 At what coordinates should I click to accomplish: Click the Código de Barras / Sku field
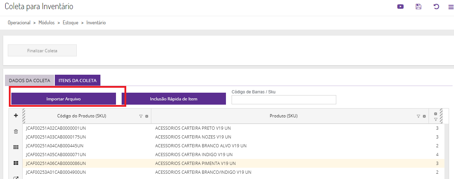pyautogui.click(x=284, y=100)
